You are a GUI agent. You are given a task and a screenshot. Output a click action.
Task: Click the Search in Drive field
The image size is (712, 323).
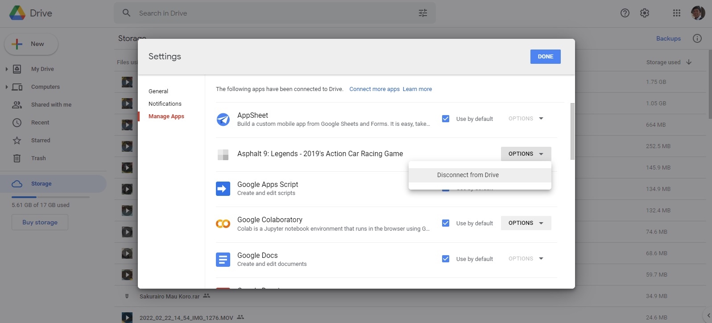pyautogui.click(x=275, y=13)
